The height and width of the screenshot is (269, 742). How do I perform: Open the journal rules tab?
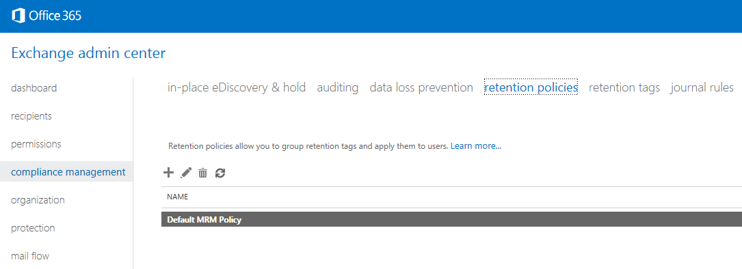tap(702, 87)
